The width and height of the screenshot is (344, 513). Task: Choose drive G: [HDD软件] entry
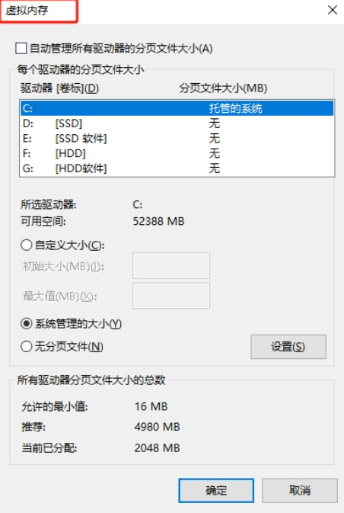pyautogui.click(x=177, y=168)
